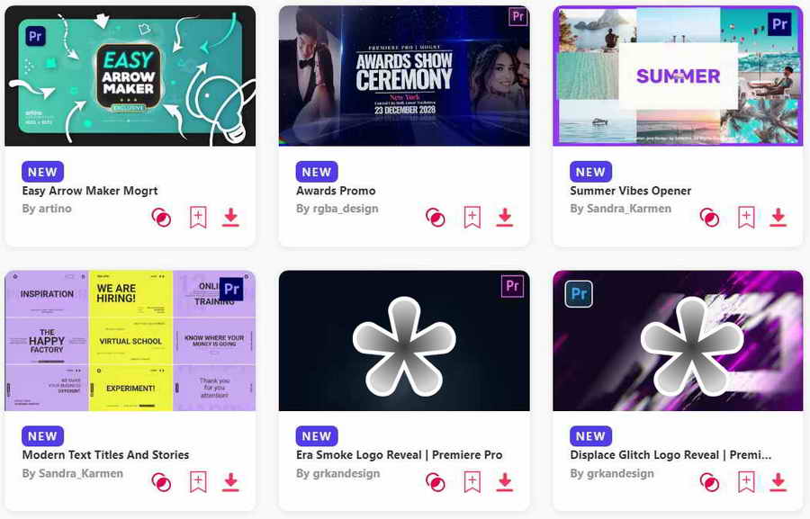
Task: Open the Easy Arrow Maker preview image
Action: pos(130,76)
